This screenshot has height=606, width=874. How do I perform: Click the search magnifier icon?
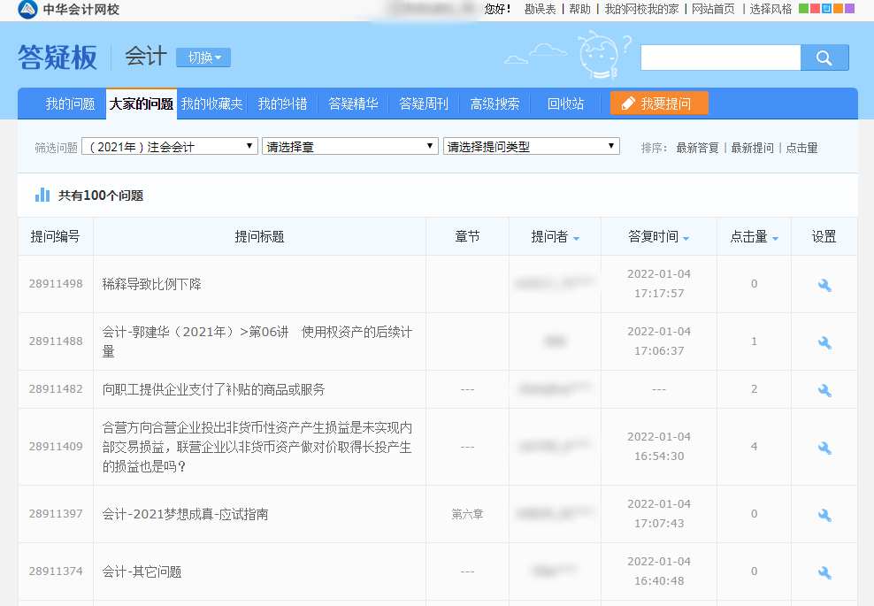(x=824, y=57)
